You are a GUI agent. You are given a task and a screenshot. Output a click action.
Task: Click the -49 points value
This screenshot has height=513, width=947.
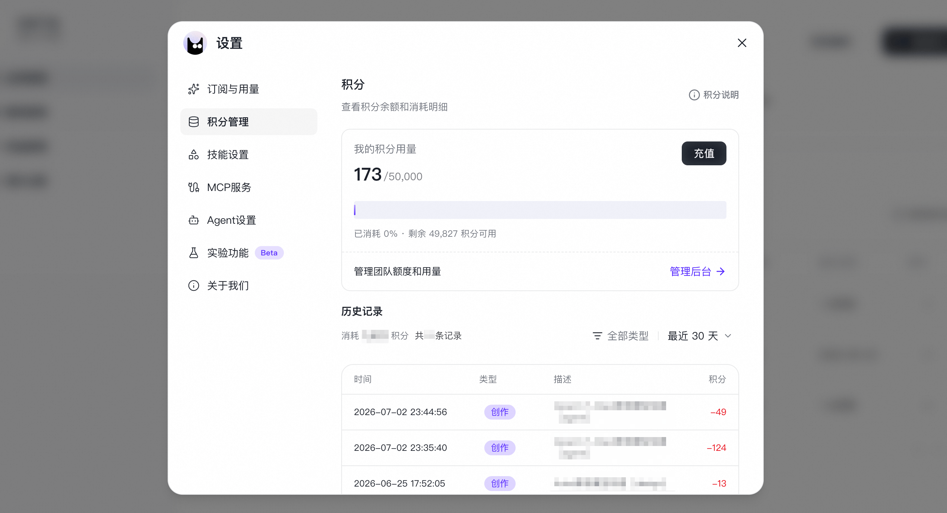[x=718, y=412]
